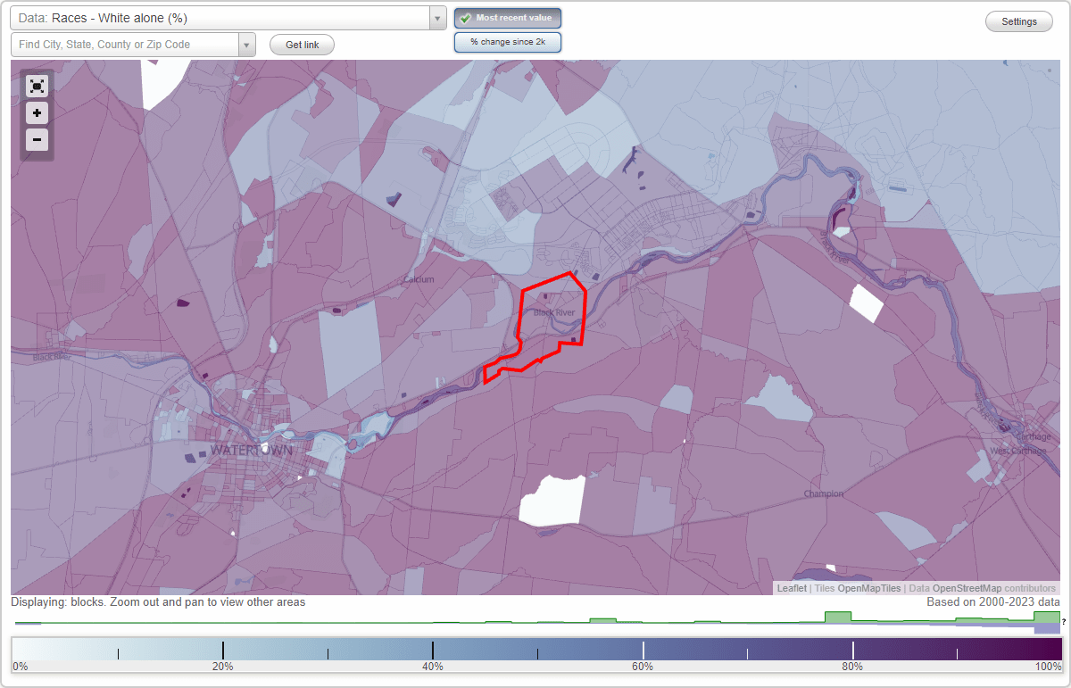Screen dimensions: 1071x688
Task: Open the Leaflet attribution link
Action: pos(792,588)
